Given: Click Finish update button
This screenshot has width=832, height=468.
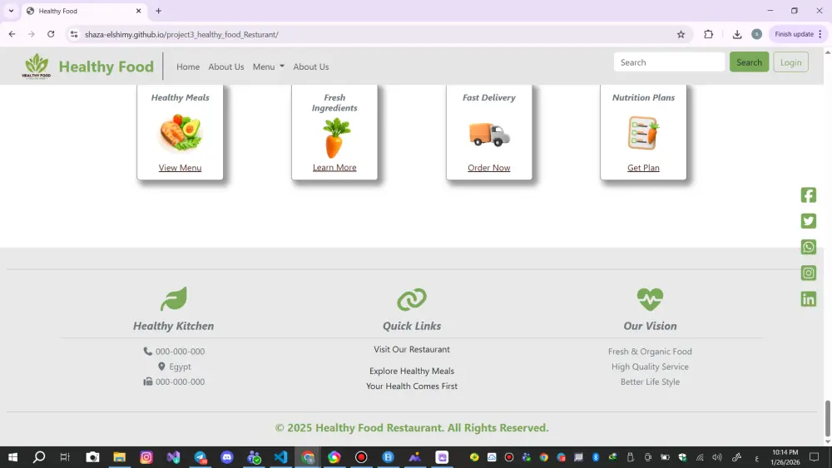Looking at the screenshot, I should tap(794, 34).
